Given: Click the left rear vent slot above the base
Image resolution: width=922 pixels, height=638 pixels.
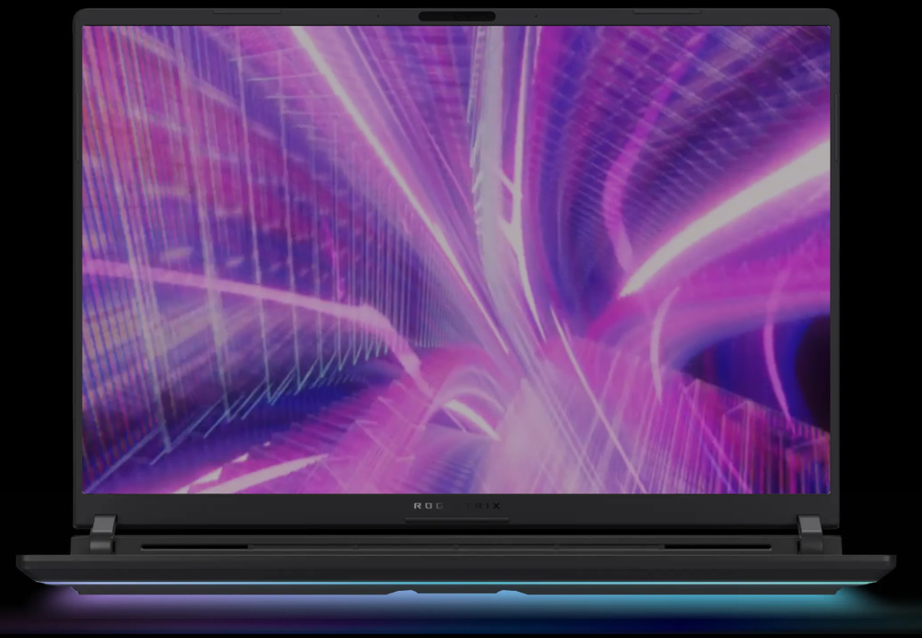Looking at the screenshot, I should click(194, 546).
